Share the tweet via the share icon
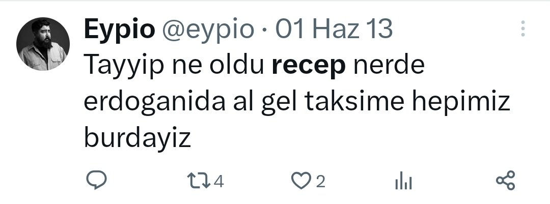 [x=506, y=181]
